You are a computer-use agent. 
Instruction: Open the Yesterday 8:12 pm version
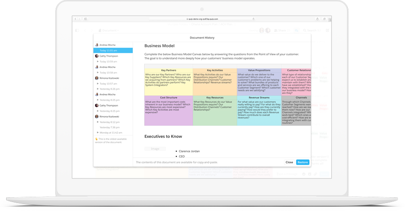pyautogui.click(x=109, y=122)
